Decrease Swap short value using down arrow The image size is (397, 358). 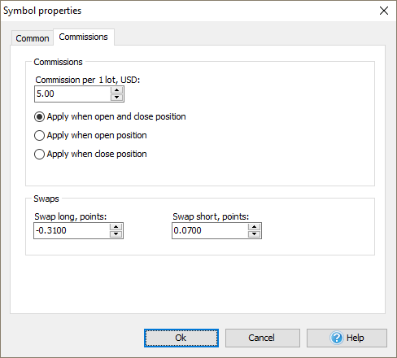[x=254, y=234]
